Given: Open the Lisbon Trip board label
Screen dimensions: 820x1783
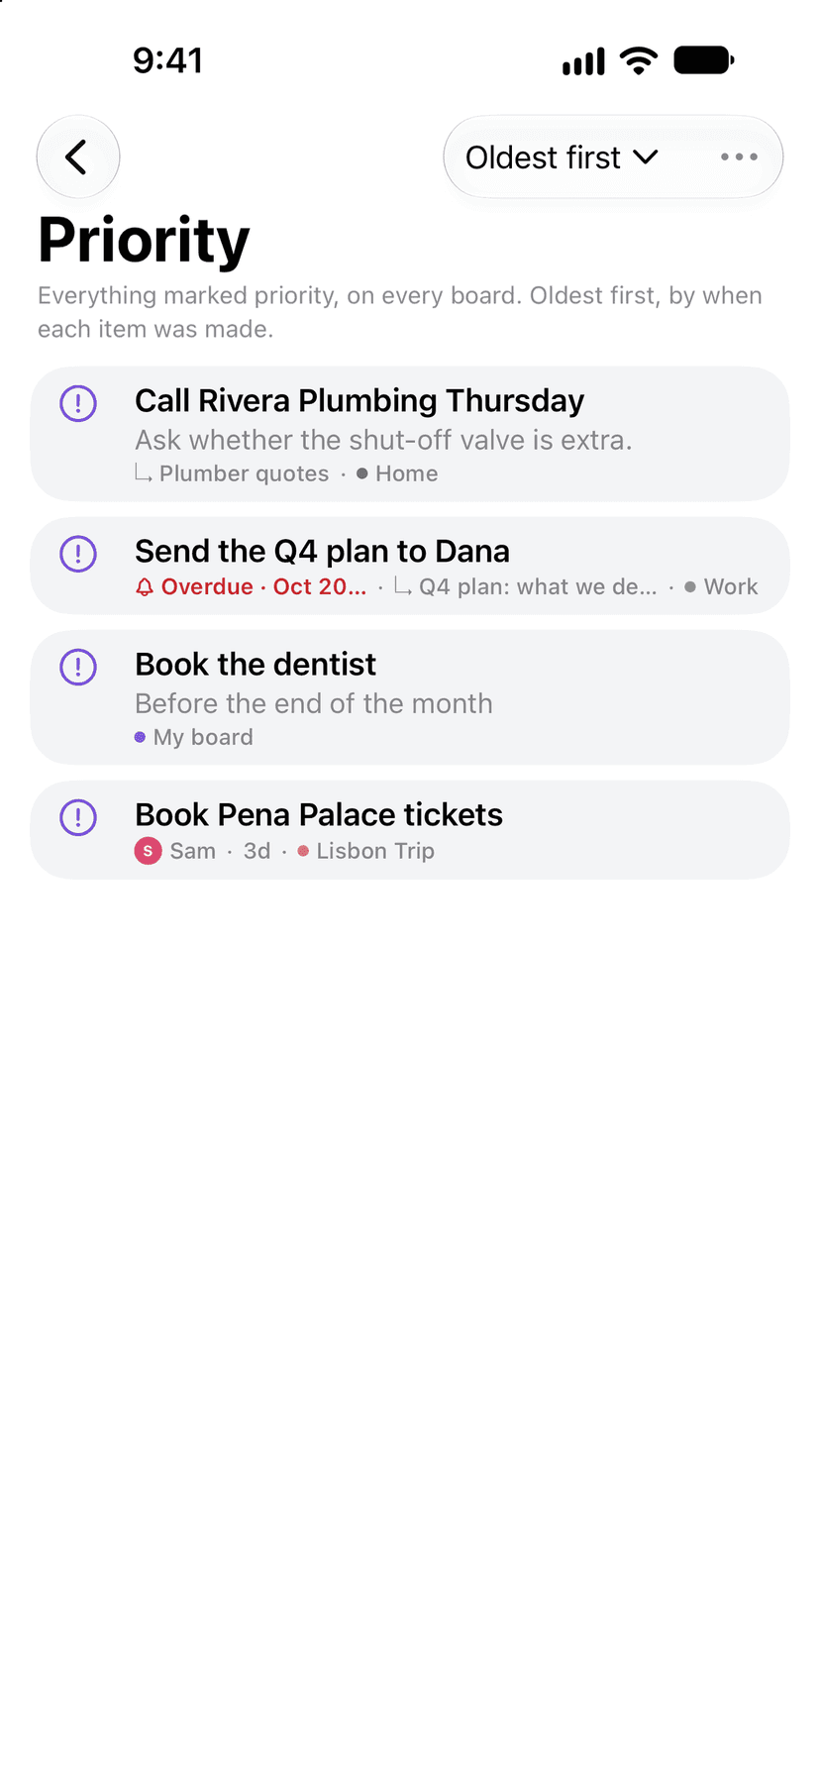Looking at the screenshot, I should click(x=365, y=851).
